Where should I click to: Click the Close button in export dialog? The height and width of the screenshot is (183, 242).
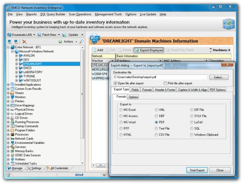pos(220,170)
